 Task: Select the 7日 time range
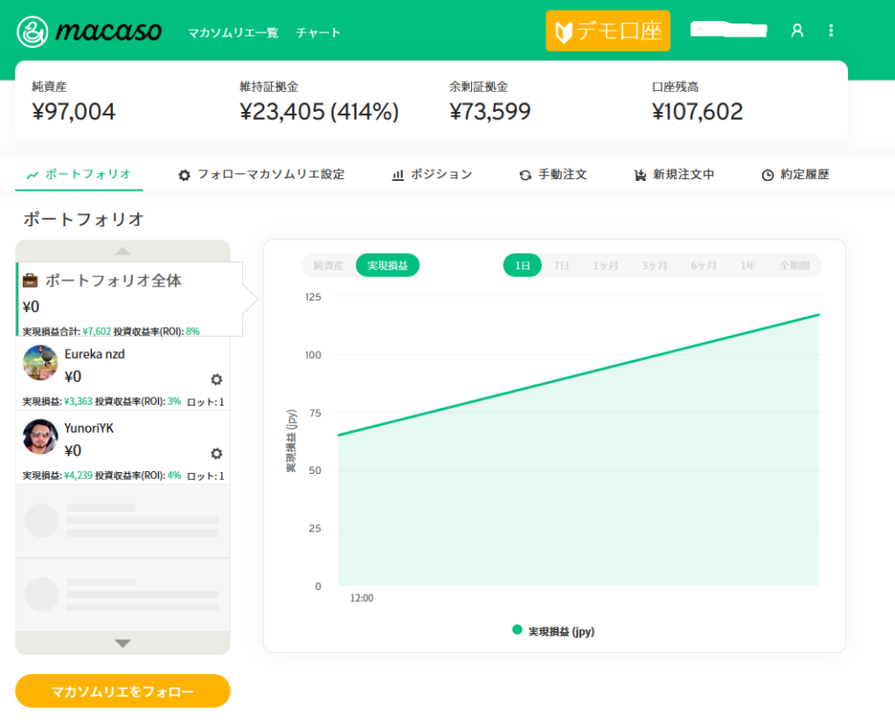pyautogui.click(x=561, y=266)
